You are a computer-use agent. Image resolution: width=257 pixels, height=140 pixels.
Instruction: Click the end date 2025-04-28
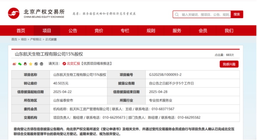click(158, 92)
